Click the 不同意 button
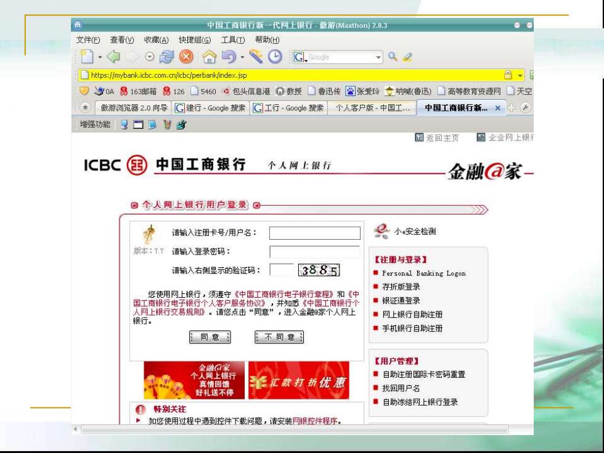Image resolution: width=604 pixels, height=453 pixels. pyautogui.click(x=279, y=337)
